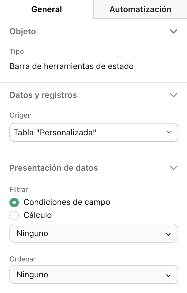Screen dimensions: 187x293
Task: Collapse Datos y registros using chevron
Action: pos(173,95)
